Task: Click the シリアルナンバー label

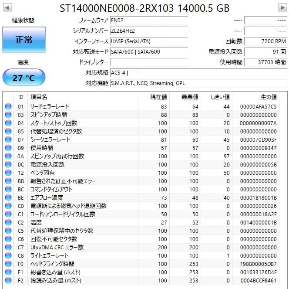Action: (91, 31)
